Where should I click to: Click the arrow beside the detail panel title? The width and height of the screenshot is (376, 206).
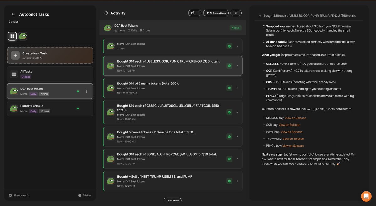(x=260, y=16)
